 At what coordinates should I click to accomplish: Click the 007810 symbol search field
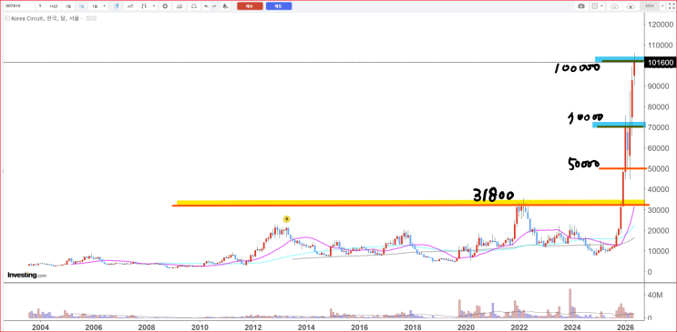[x=19, y=6]
